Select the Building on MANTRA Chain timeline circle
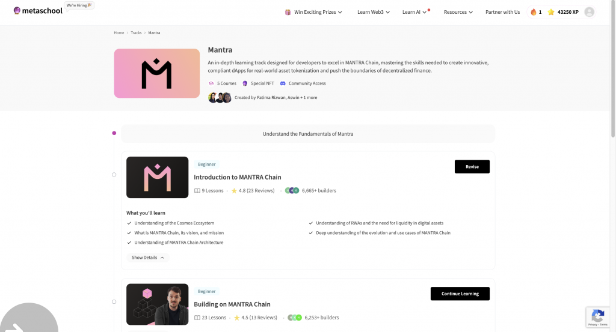Viewport: 616px width, 332px height. (114, 302)
